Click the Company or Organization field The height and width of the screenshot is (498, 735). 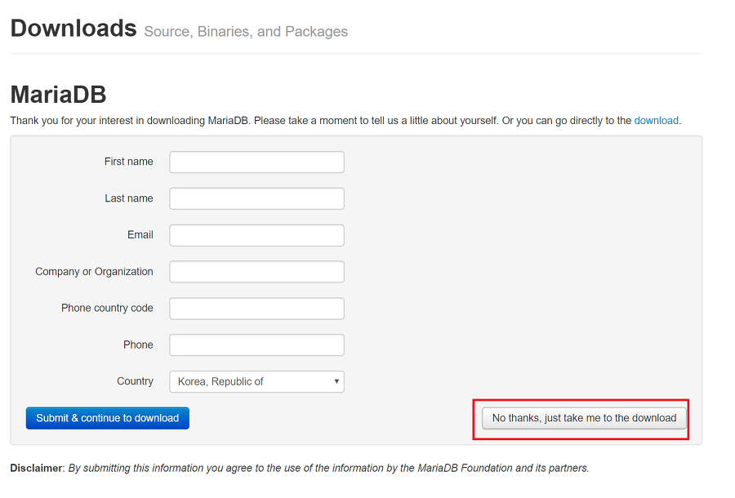pyautogui.click(x=256, y=271)
